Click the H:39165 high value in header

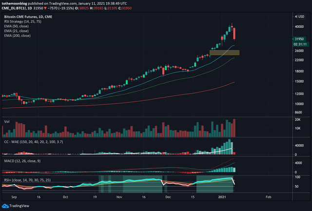click(97, 8)
